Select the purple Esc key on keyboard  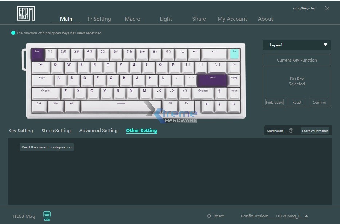(x=38, y=54)
